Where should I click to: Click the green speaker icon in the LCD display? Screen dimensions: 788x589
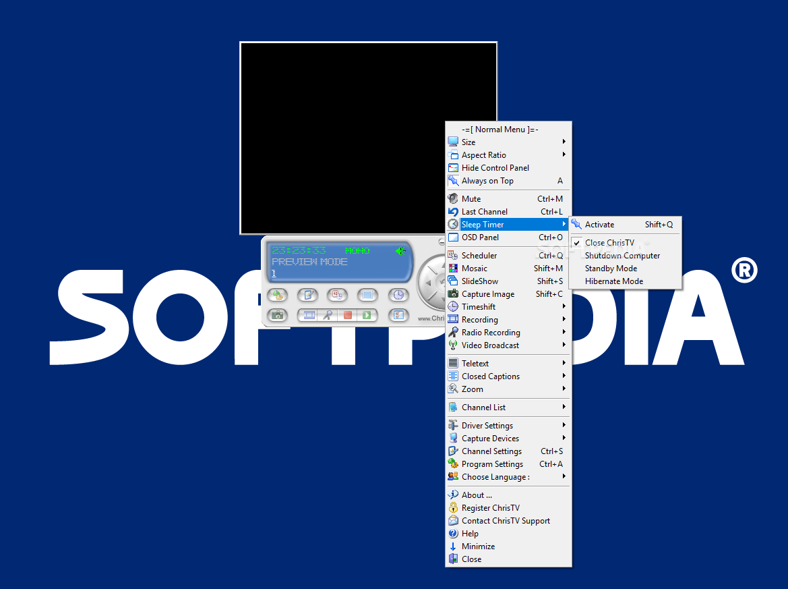coord(400,250)
